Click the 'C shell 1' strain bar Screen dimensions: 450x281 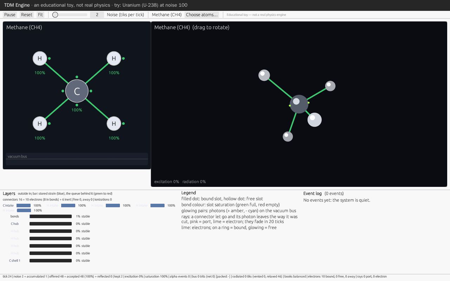click(x=51, y=261)
